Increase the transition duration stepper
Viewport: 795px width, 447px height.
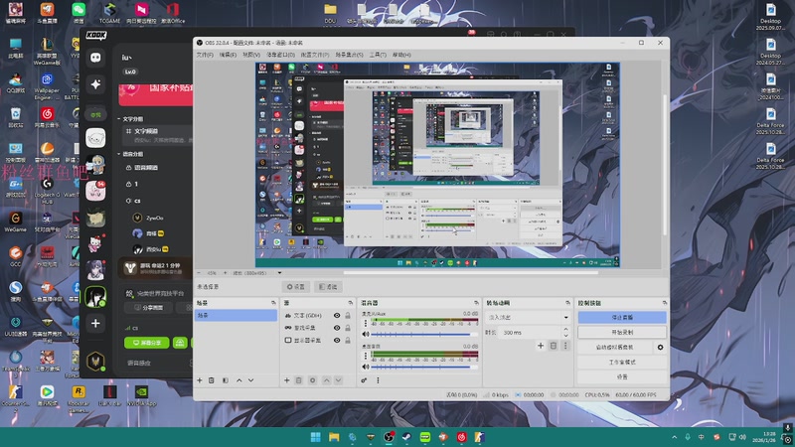coord(565,330)
